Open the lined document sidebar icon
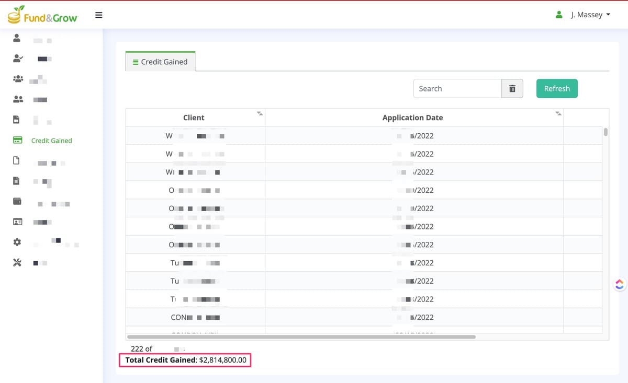 tap(16, 181)
